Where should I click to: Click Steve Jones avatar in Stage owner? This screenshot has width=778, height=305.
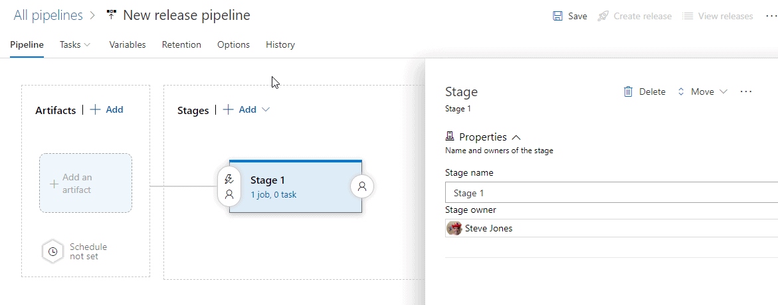[x=454, y=228]
